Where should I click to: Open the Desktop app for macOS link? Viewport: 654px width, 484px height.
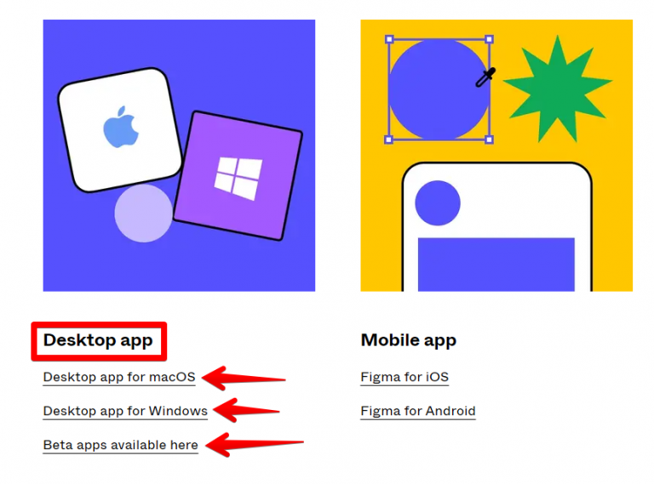pos(119,377)
